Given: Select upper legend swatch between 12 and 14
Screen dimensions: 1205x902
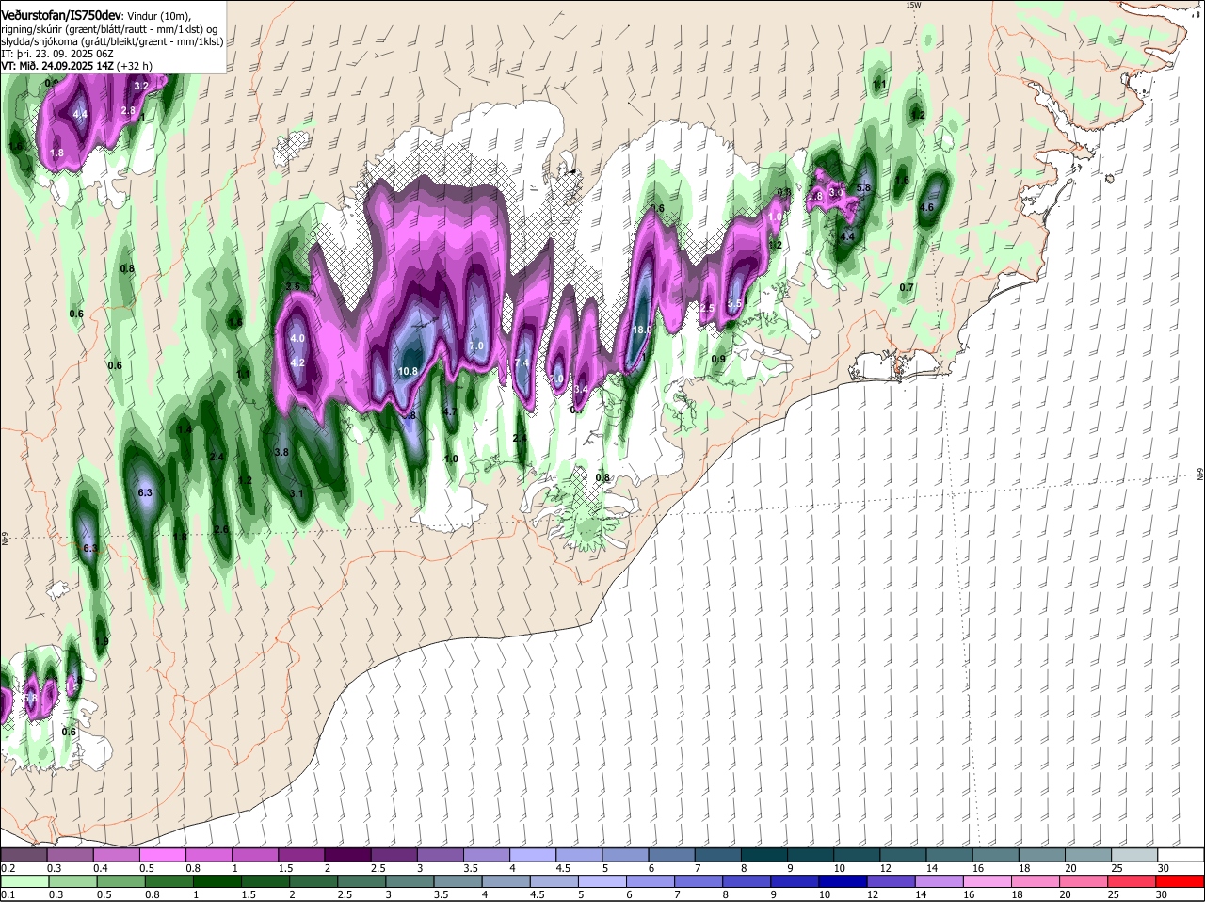Looking at the screenshot, I should point(904,854).
